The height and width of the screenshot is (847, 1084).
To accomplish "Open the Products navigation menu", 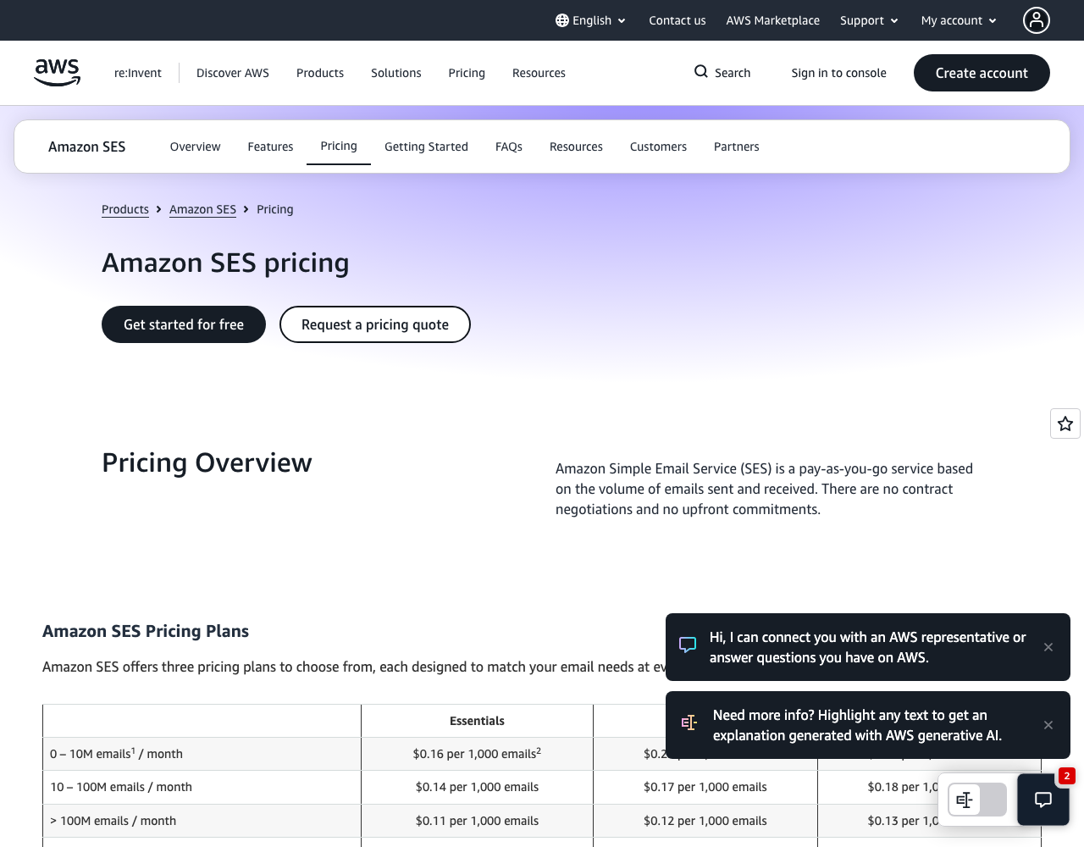I will [x=320, y=73].
